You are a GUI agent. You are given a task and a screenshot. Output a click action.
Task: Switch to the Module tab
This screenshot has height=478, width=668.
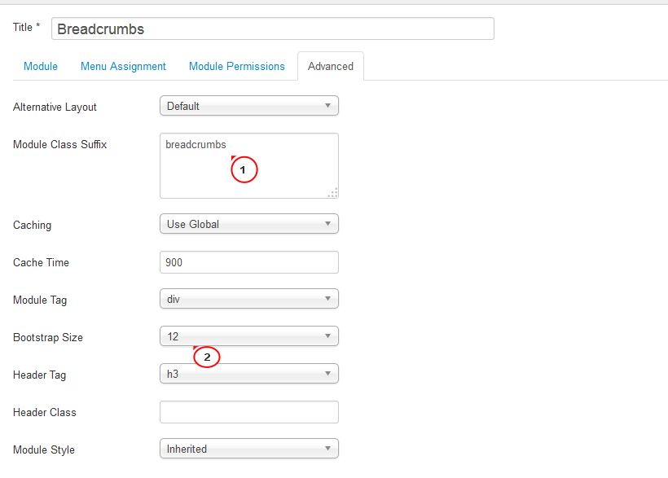[40, 66]
